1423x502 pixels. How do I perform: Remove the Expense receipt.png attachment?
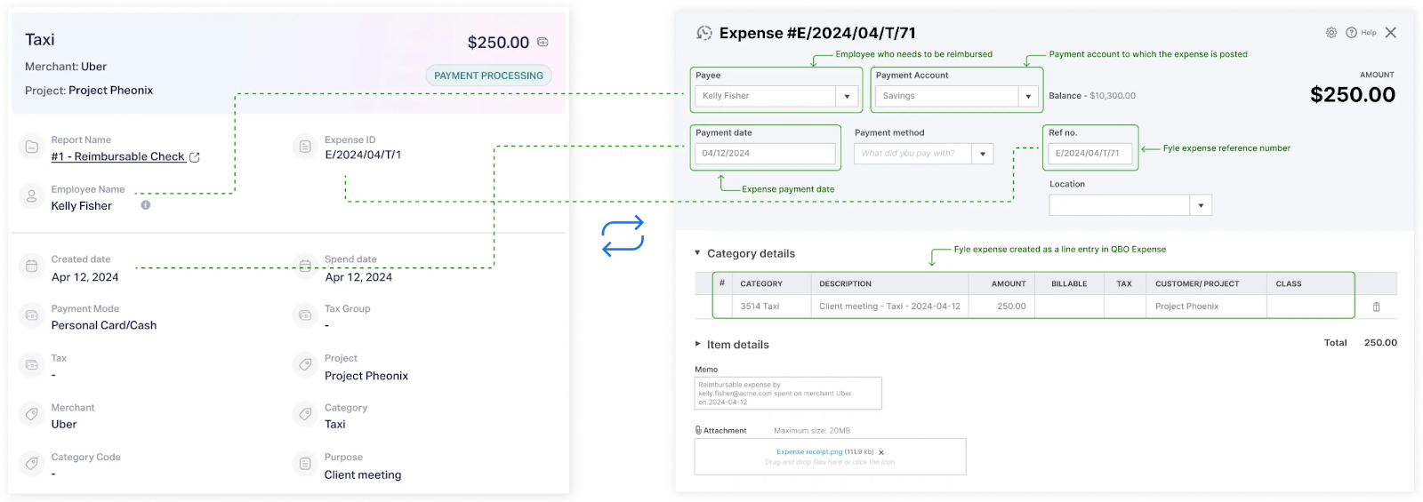tap(881, 452)
